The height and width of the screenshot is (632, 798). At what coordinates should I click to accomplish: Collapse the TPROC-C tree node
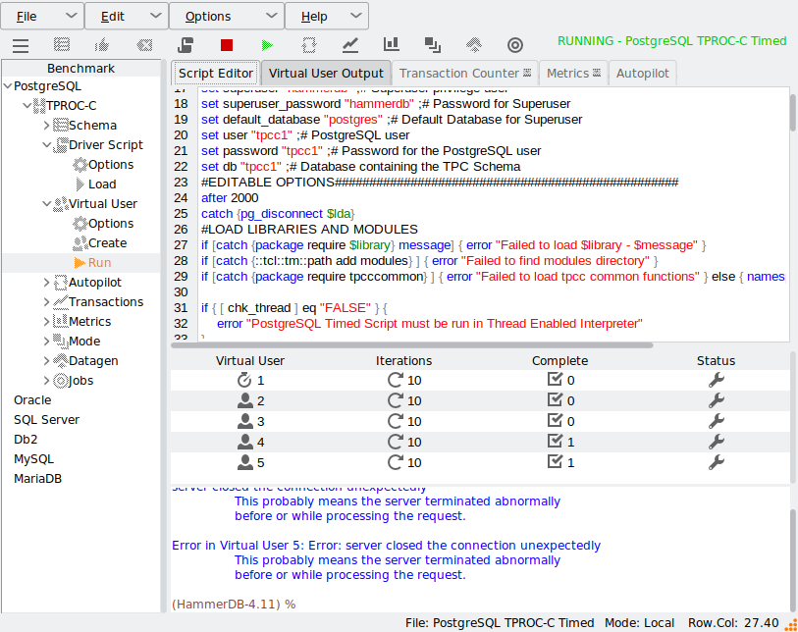[x=27, y=106]
